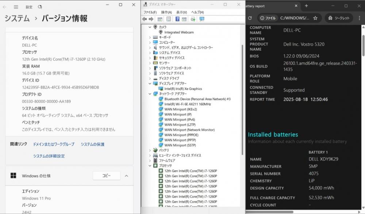Open a new browser tab

(x=306, y=6)
